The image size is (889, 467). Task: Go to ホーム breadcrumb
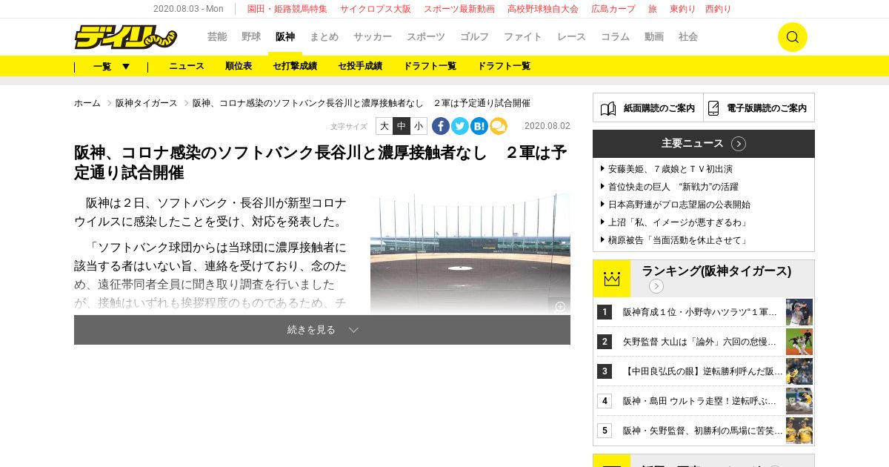click(87, 103)
